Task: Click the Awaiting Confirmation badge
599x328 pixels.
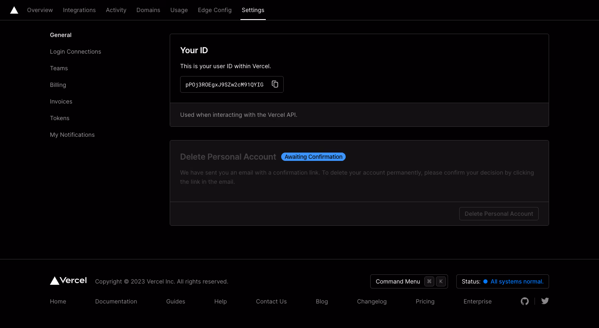Action: pyautogui.click(x=313, y=157)
